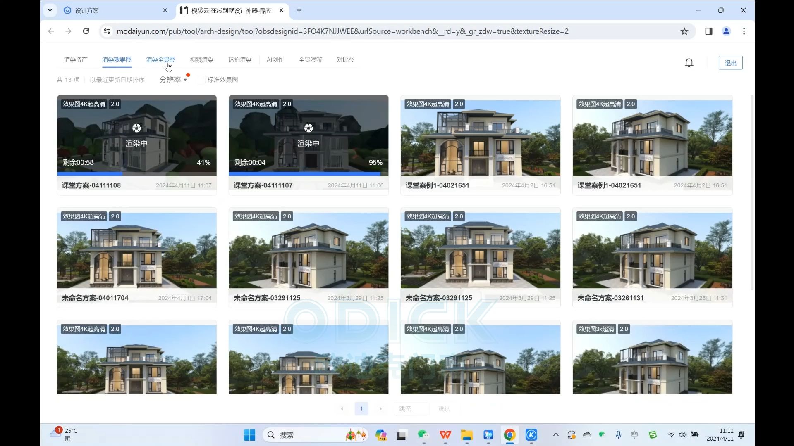The width and height of the screenshot is (794, 446).
Task: Open the Chrome three-dot menu
Action: [744, 31]
